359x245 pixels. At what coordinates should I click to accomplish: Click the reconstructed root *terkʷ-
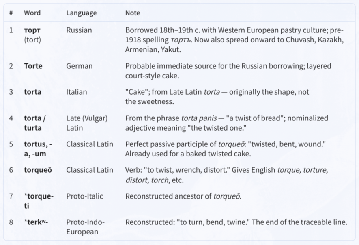pos(36,222)
